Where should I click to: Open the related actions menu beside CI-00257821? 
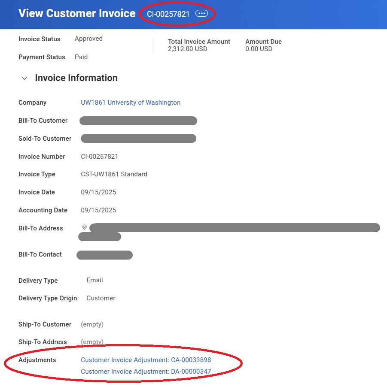click(x=201, y=13)
